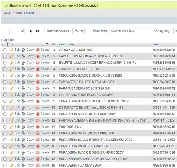Click the Copy icon for row 17
The height and width of the screenshot is (168, 177).
click(24, 152)
